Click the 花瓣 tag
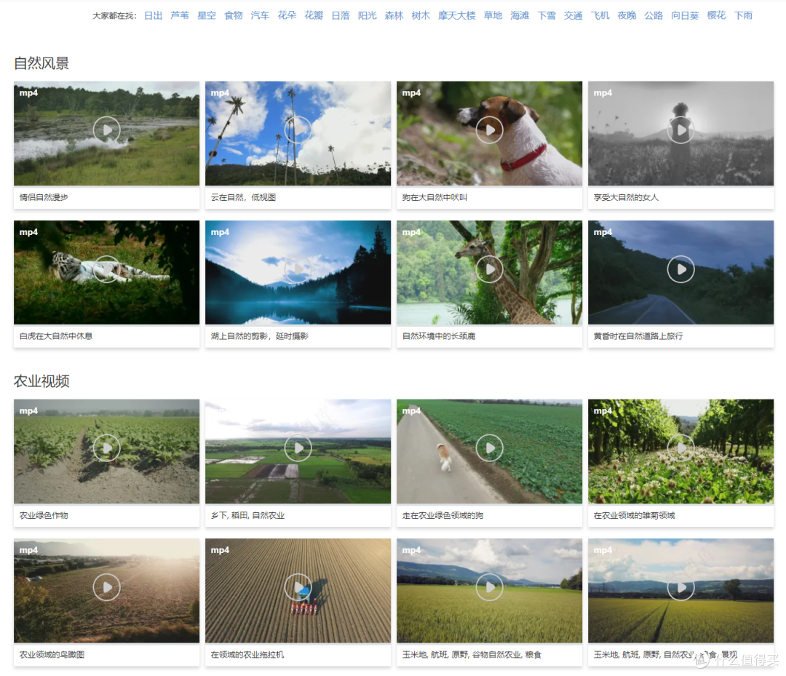The height and width of the screenshot is (676, 786). click(x=314, y=15)
